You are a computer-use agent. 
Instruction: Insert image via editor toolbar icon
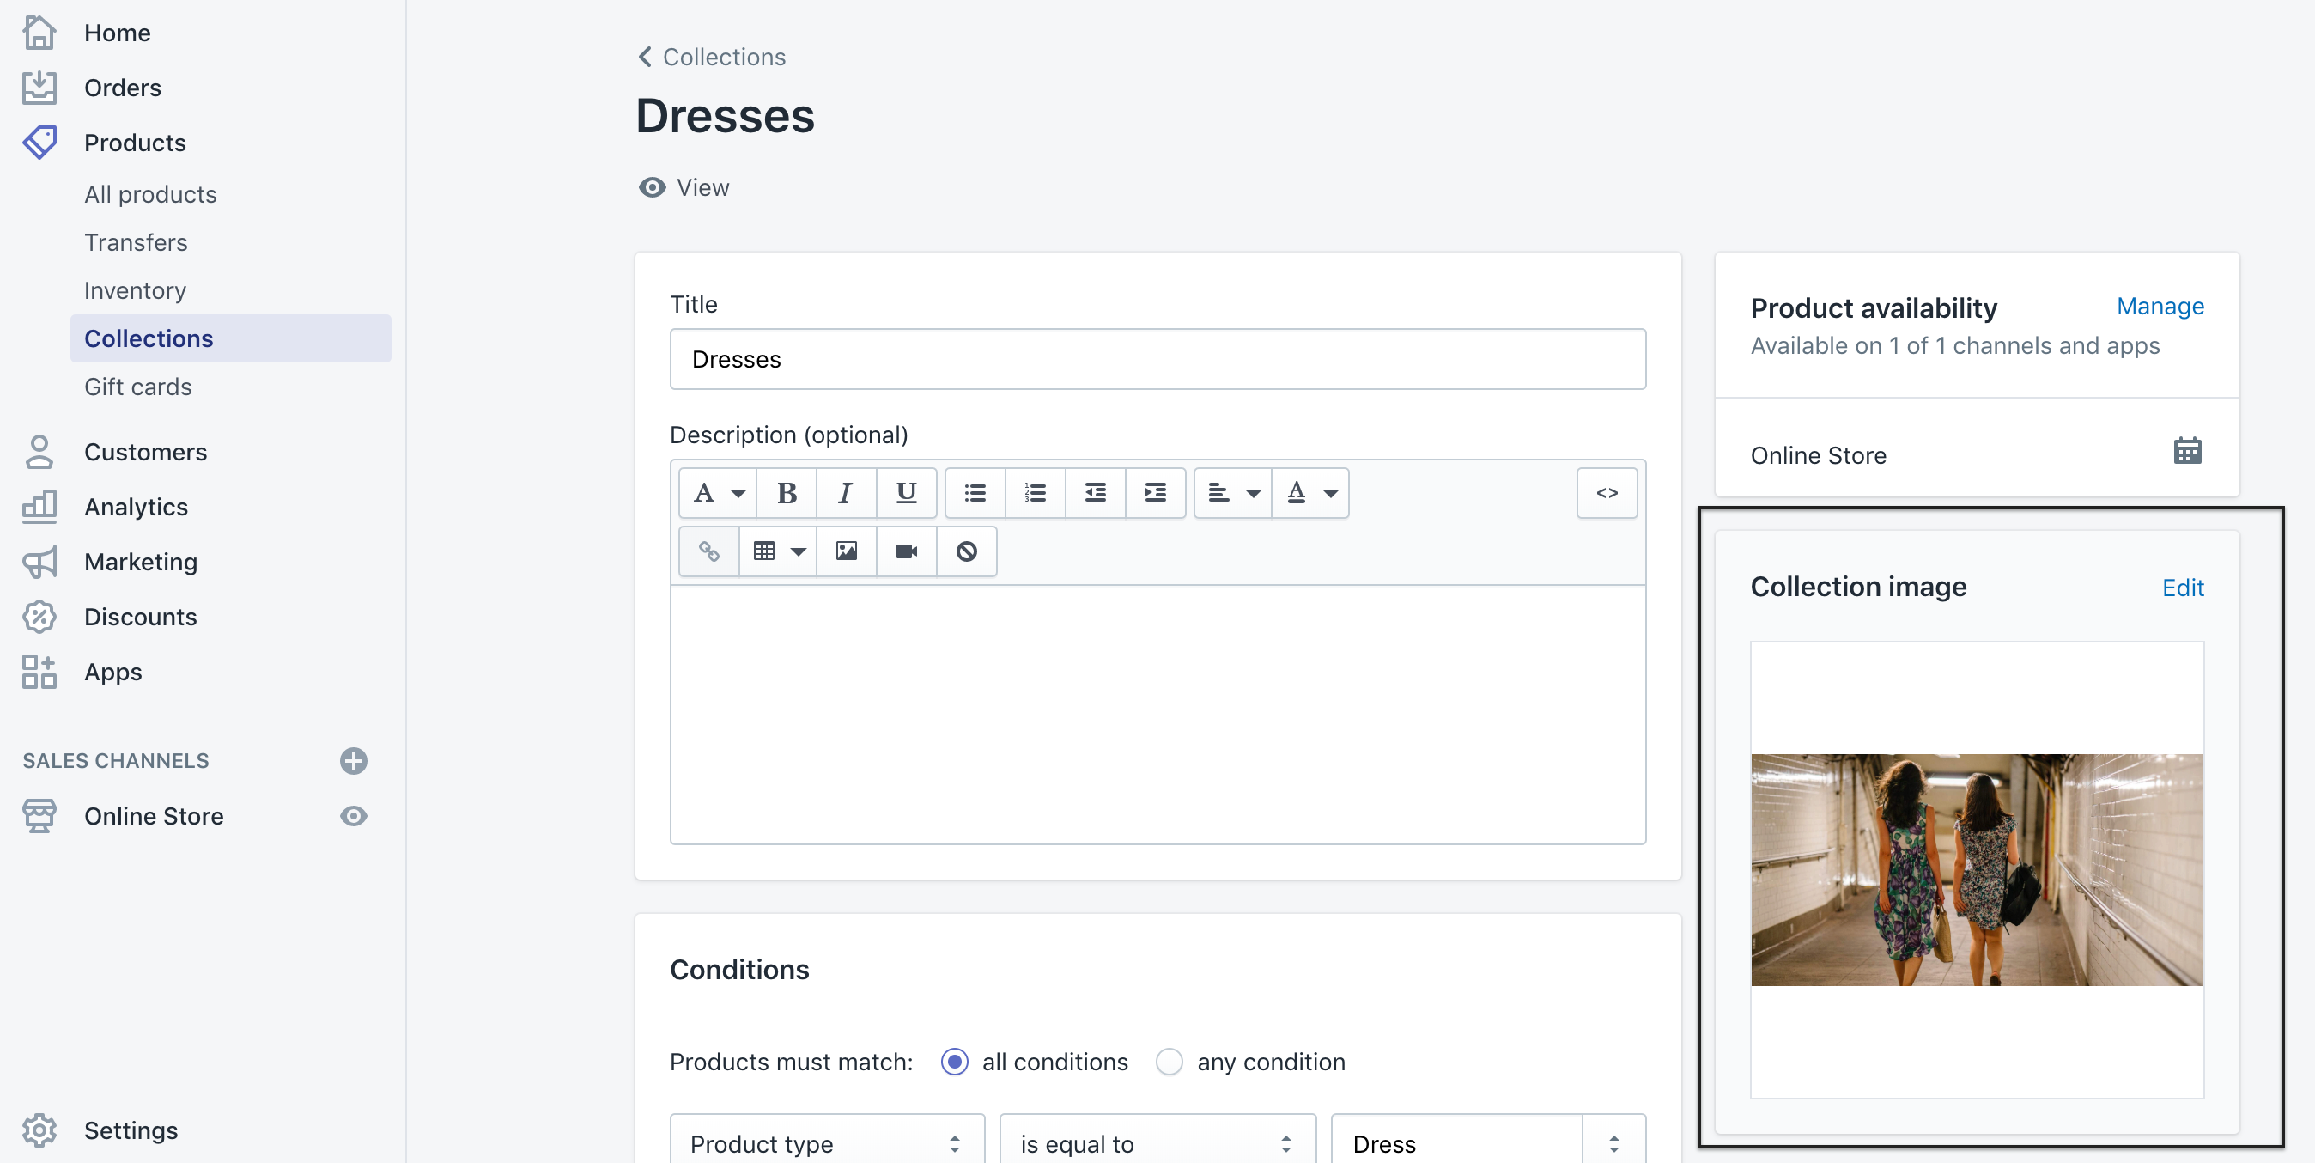(846, 551)
